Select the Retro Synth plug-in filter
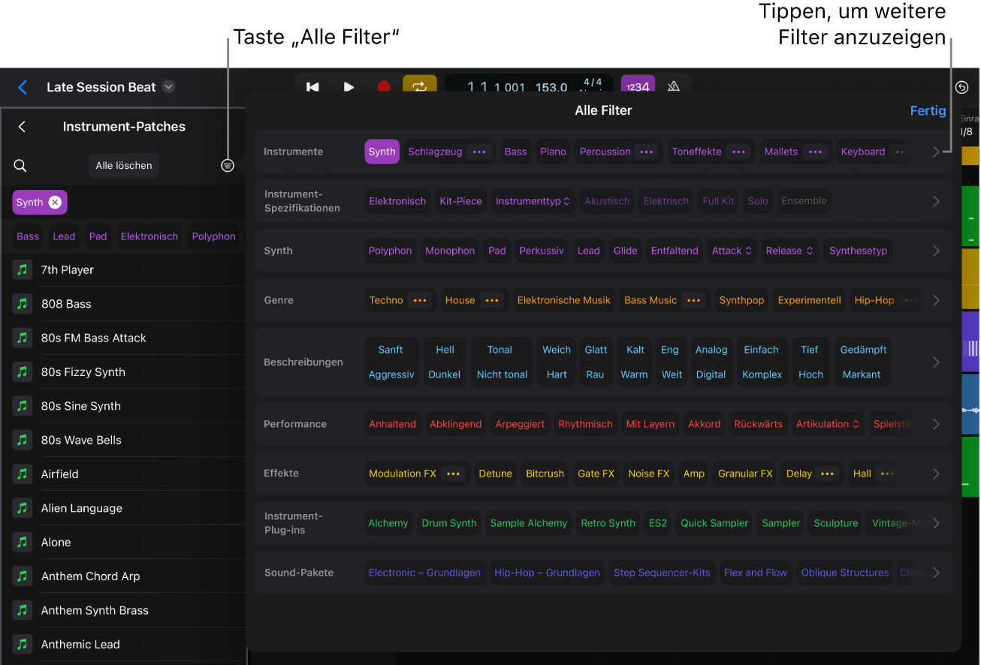 (x=608, y=523)
